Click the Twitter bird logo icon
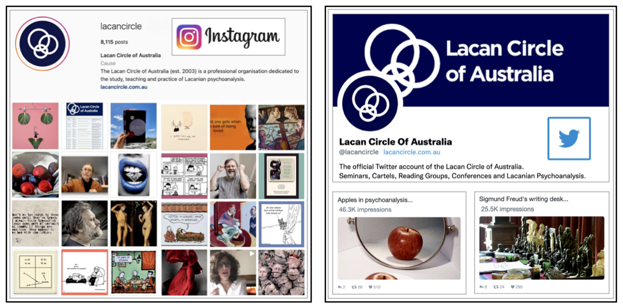This screenshot has width=623, height=308. tap(569, 139)
